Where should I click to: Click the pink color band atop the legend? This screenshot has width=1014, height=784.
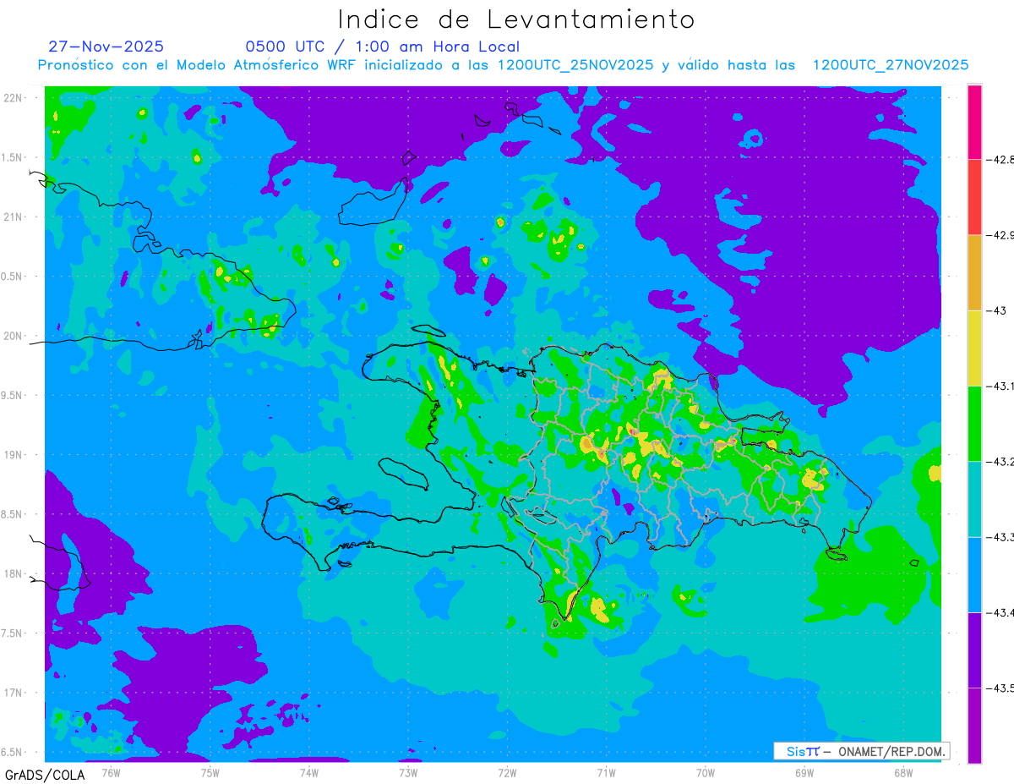point(974,122)
